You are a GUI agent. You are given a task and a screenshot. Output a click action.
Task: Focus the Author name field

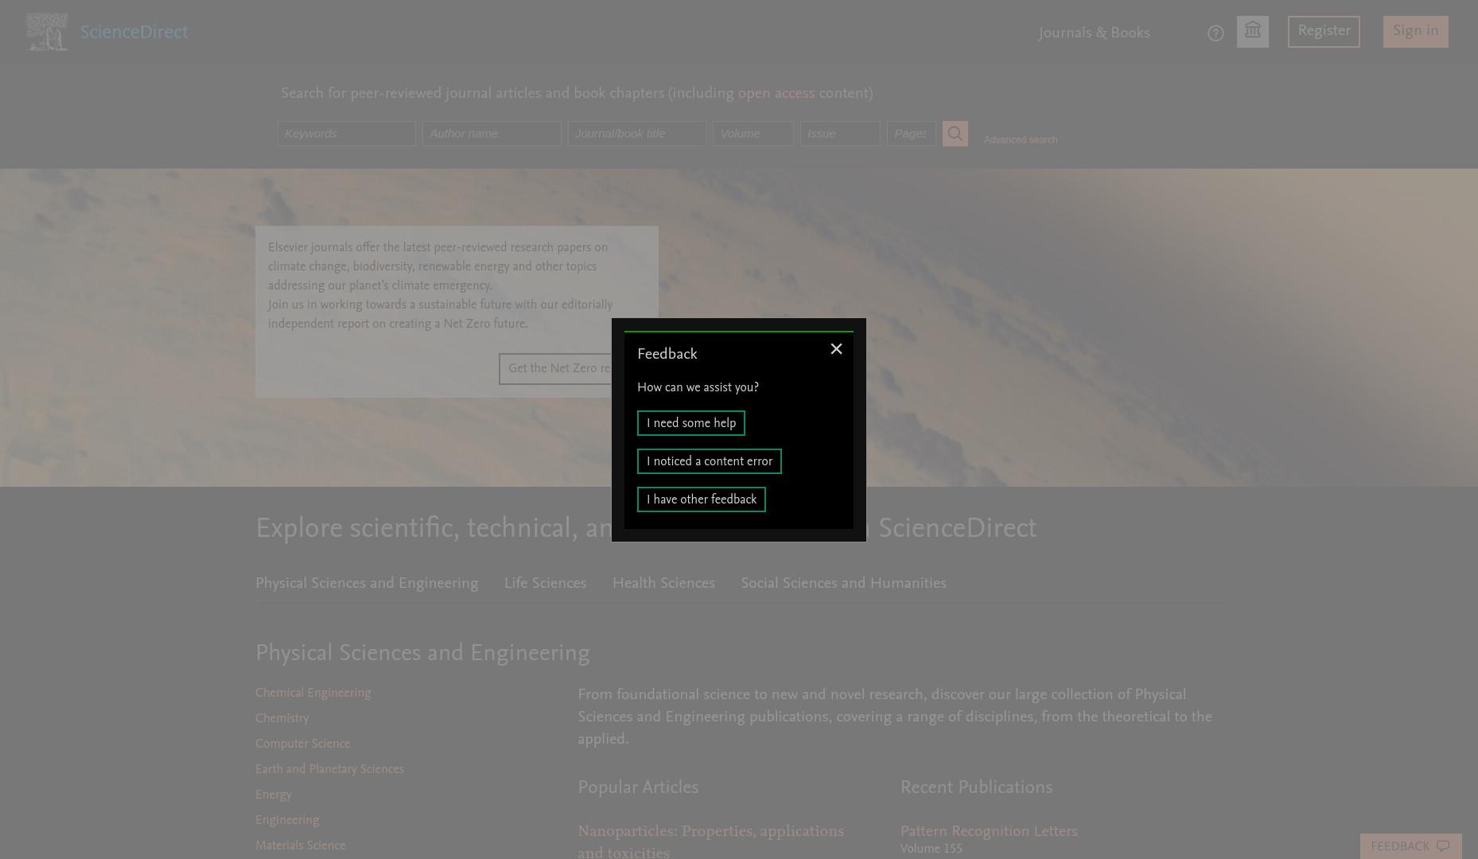click(x=492, y=134)
